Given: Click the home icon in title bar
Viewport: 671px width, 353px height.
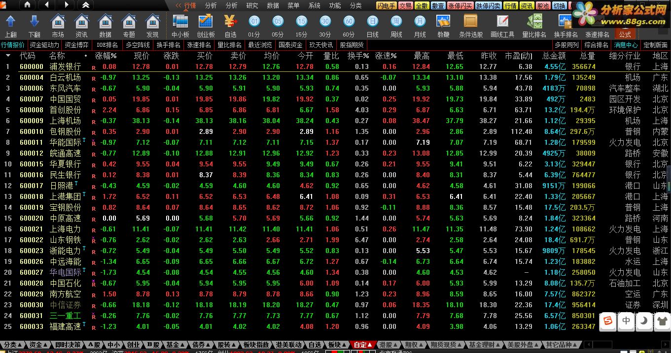Looking at the screenshot, I should click(27, 5).
